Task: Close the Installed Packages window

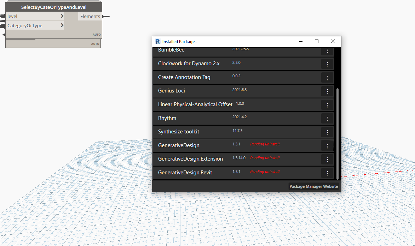Action: (x=333, y=41)
